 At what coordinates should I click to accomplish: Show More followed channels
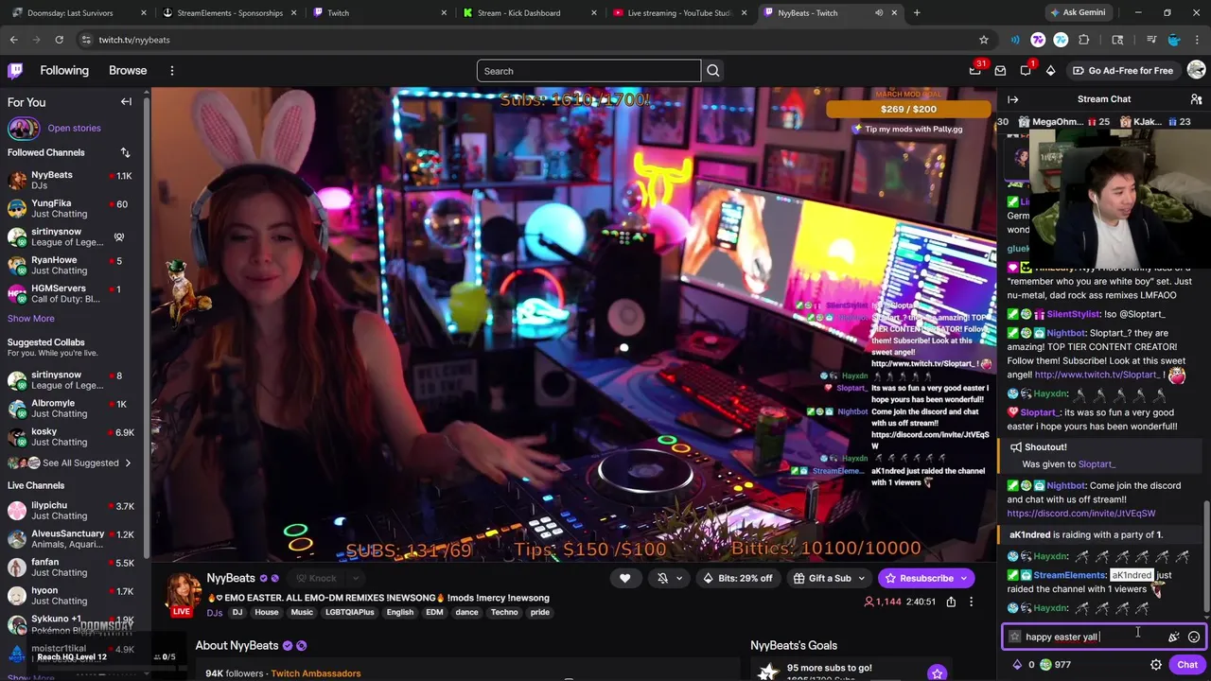[x=31, y=319]
